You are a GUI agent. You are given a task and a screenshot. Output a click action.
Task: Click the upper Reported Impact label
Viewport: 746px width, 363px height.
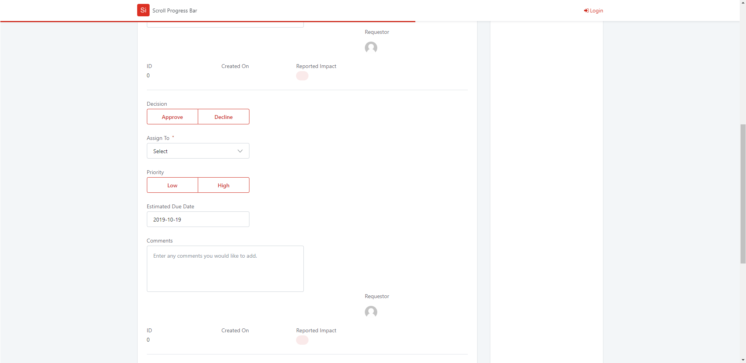tap(316, 66)
